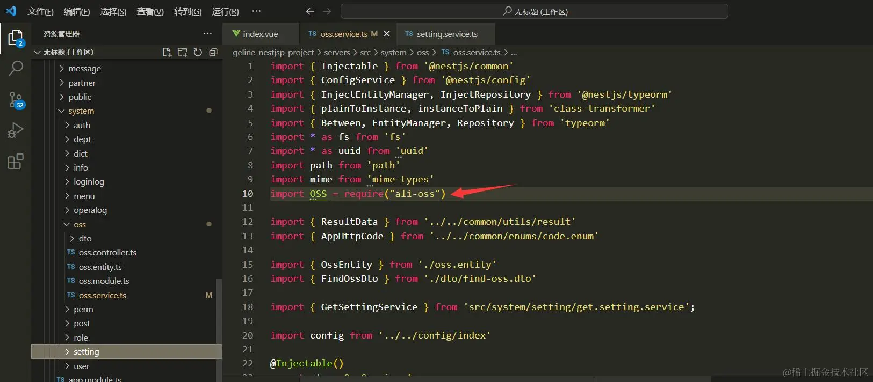Open 转到(G) menu
The height and width of the screenshot is (382, 873).
188,11
